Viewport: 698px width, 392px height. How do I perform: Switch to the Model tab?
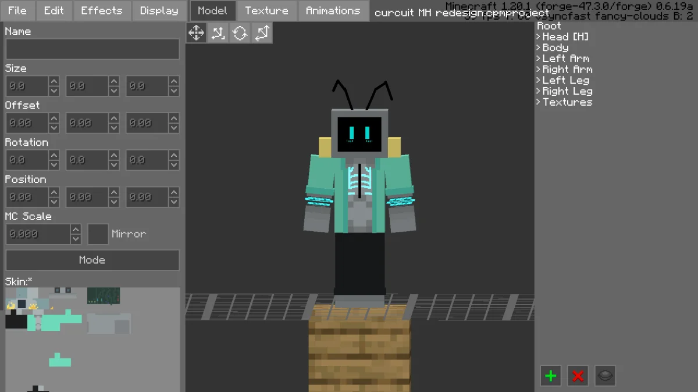tap(213, 10)
